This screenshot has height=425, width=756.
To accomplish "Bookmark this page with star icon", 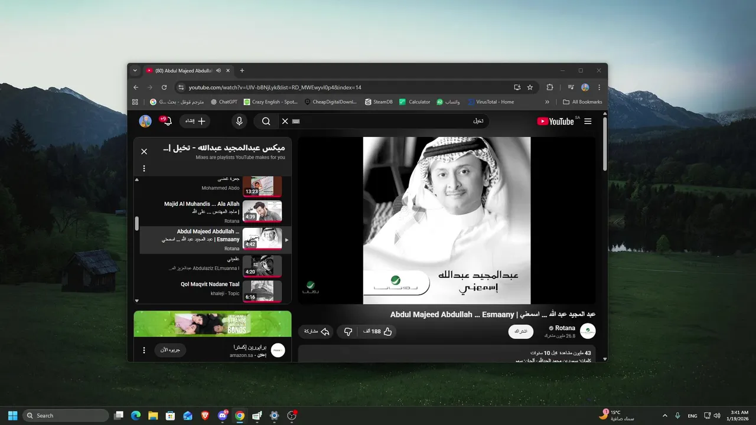I will tap(530, 87).
